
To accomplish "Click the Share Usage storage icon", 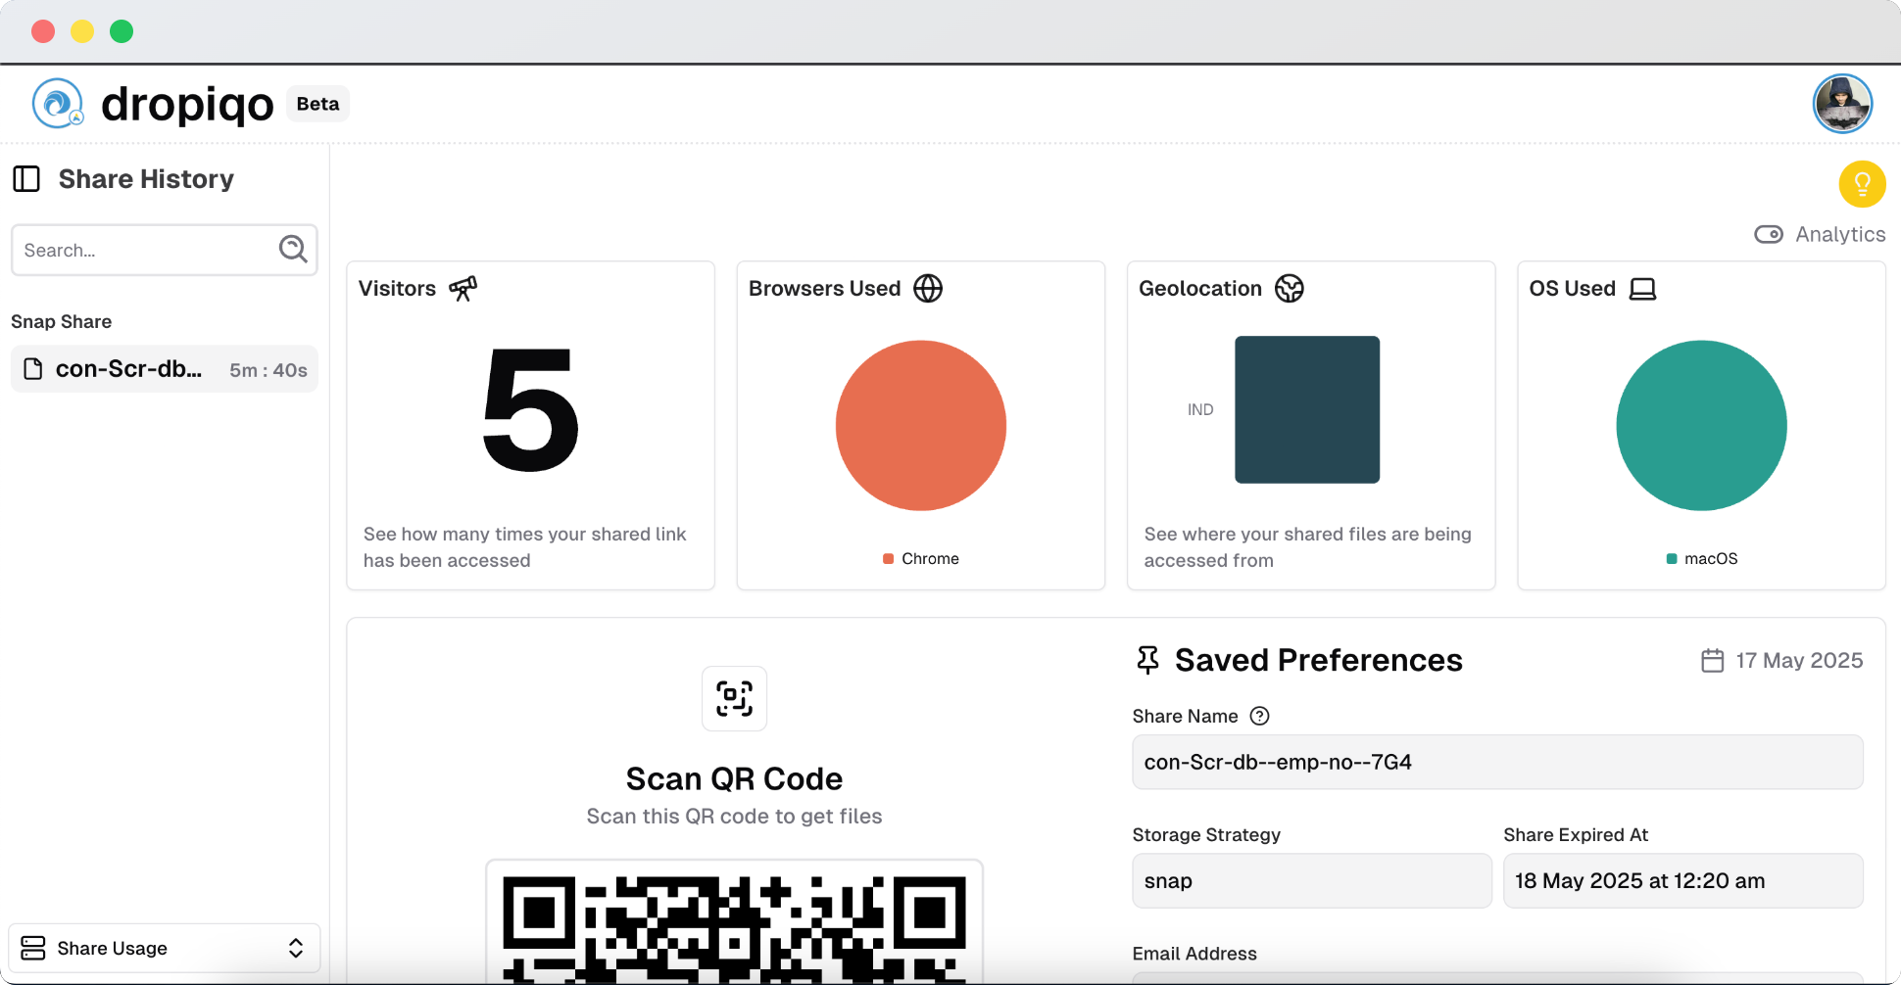I will tap(33, 948).
